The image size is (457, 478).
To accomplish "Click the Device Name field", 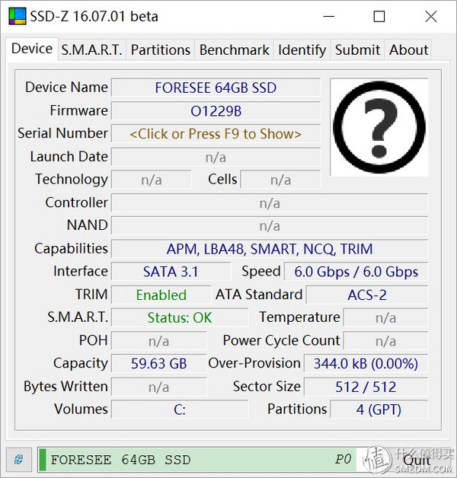I will click(x=216, y=88).
